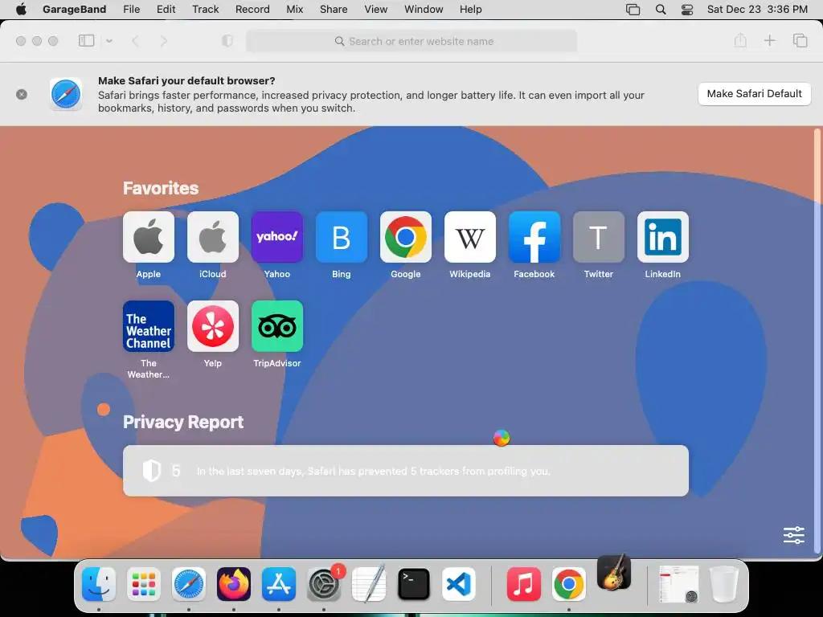The height and width of the screenshot is (617, 823).
Task: Go forward to the next page
Action: click(x=163, y=41)
